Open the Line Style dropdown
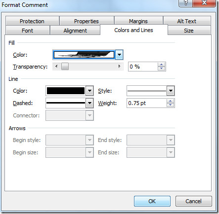Image resolution: width=219 pixels, height=214 pixels. (171, 91)
